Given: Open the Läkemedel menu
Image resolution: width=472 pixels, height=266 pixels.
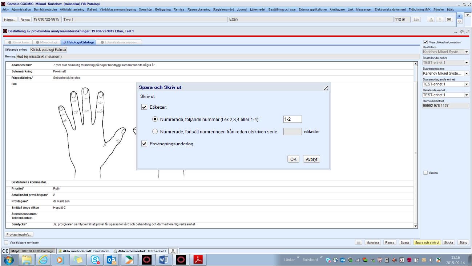Looking at the screenshot, I should (x=258, y=9).
